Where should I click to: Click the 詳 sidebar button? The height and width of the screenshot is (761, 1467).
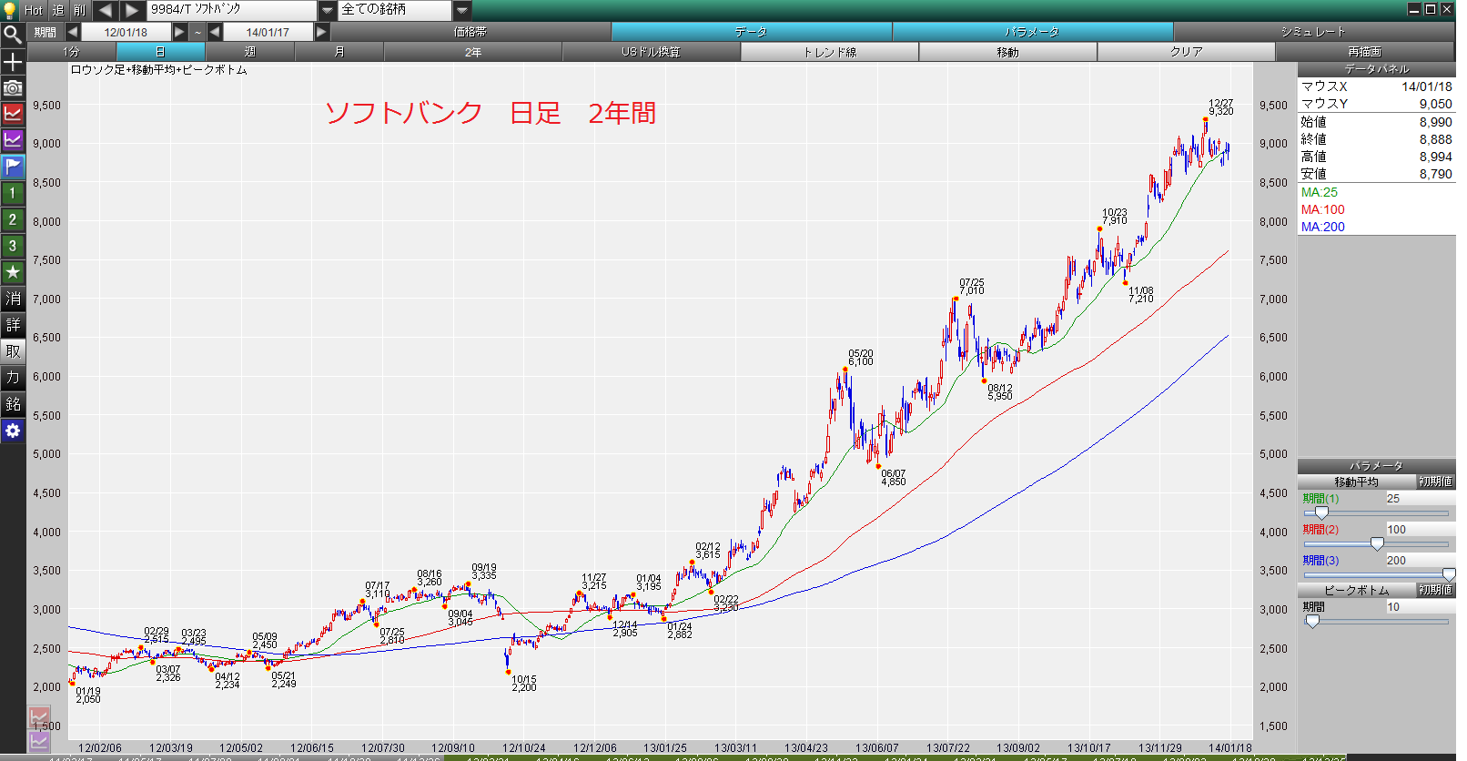pos(13,325)
